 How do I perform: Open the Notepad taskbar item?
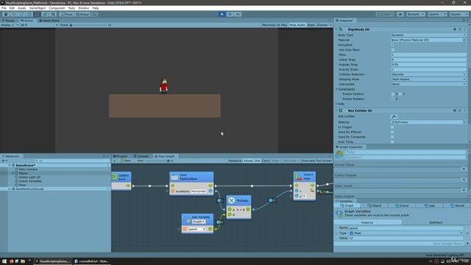pyautogui.click(x=91, y=261)
